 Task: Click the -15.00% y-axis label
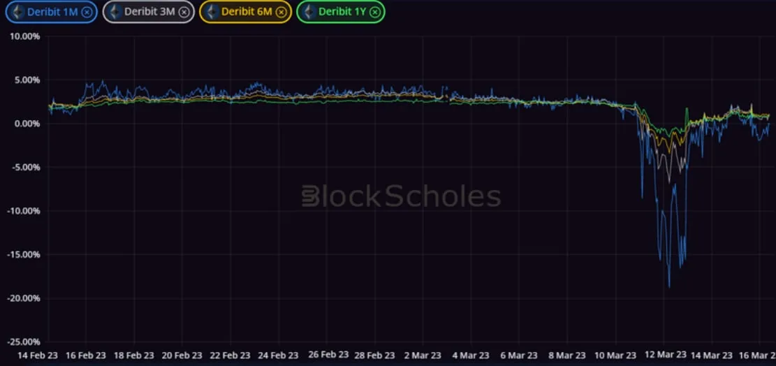click(x=23, y=255)
